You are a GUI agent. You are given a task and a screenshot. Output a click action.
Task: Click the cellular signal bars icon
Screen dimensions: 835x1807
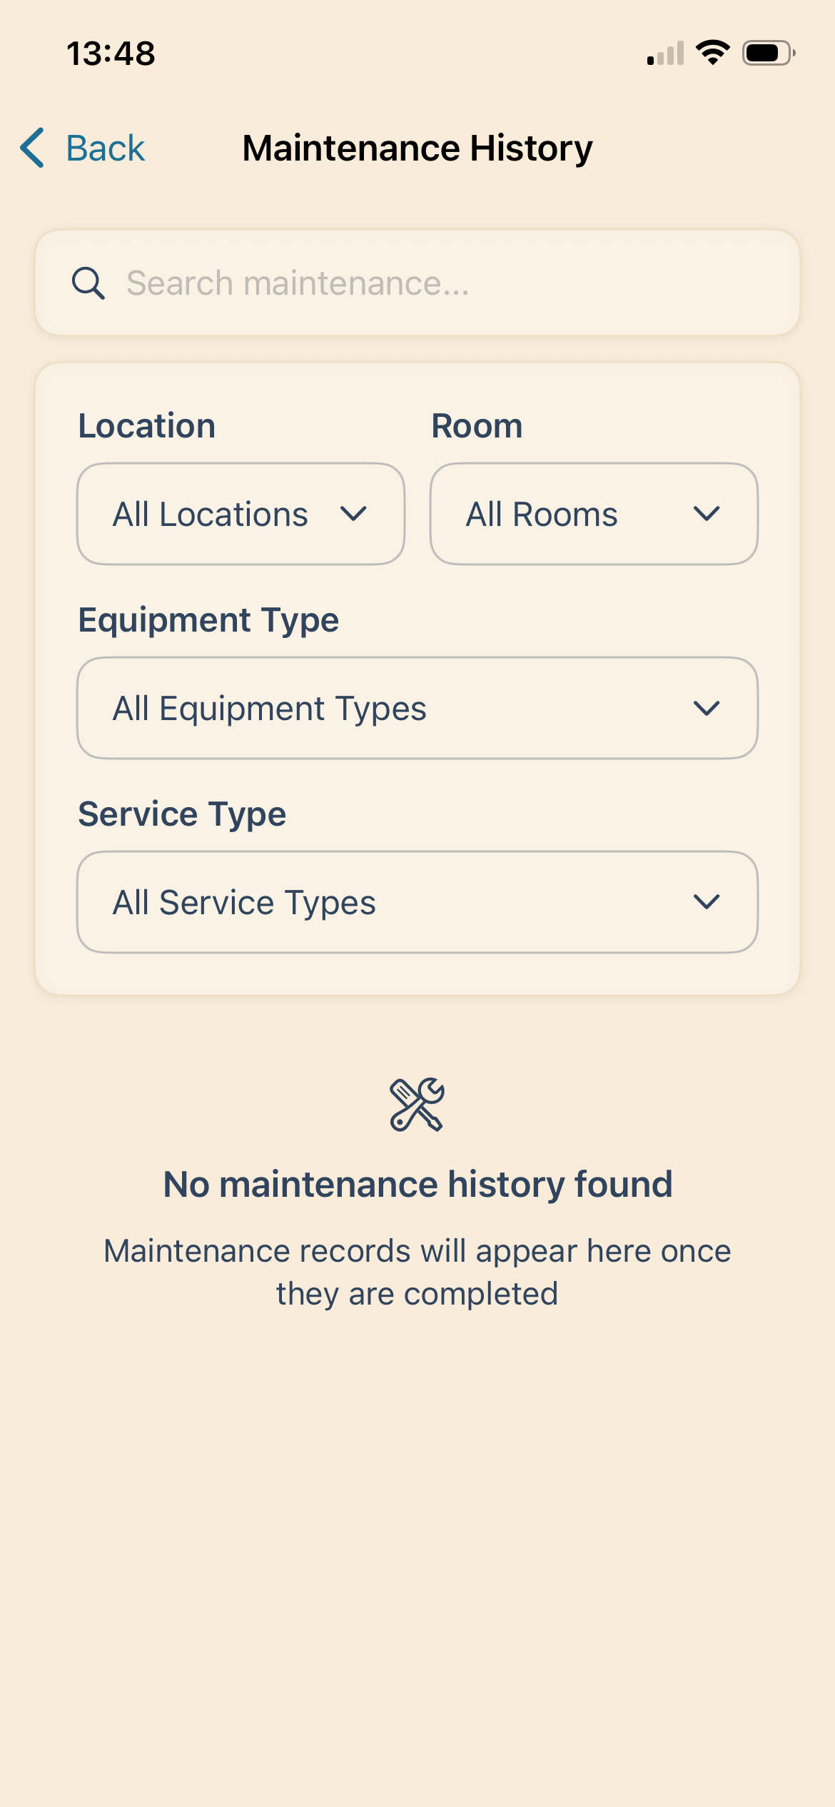click(x=665, y=53)
